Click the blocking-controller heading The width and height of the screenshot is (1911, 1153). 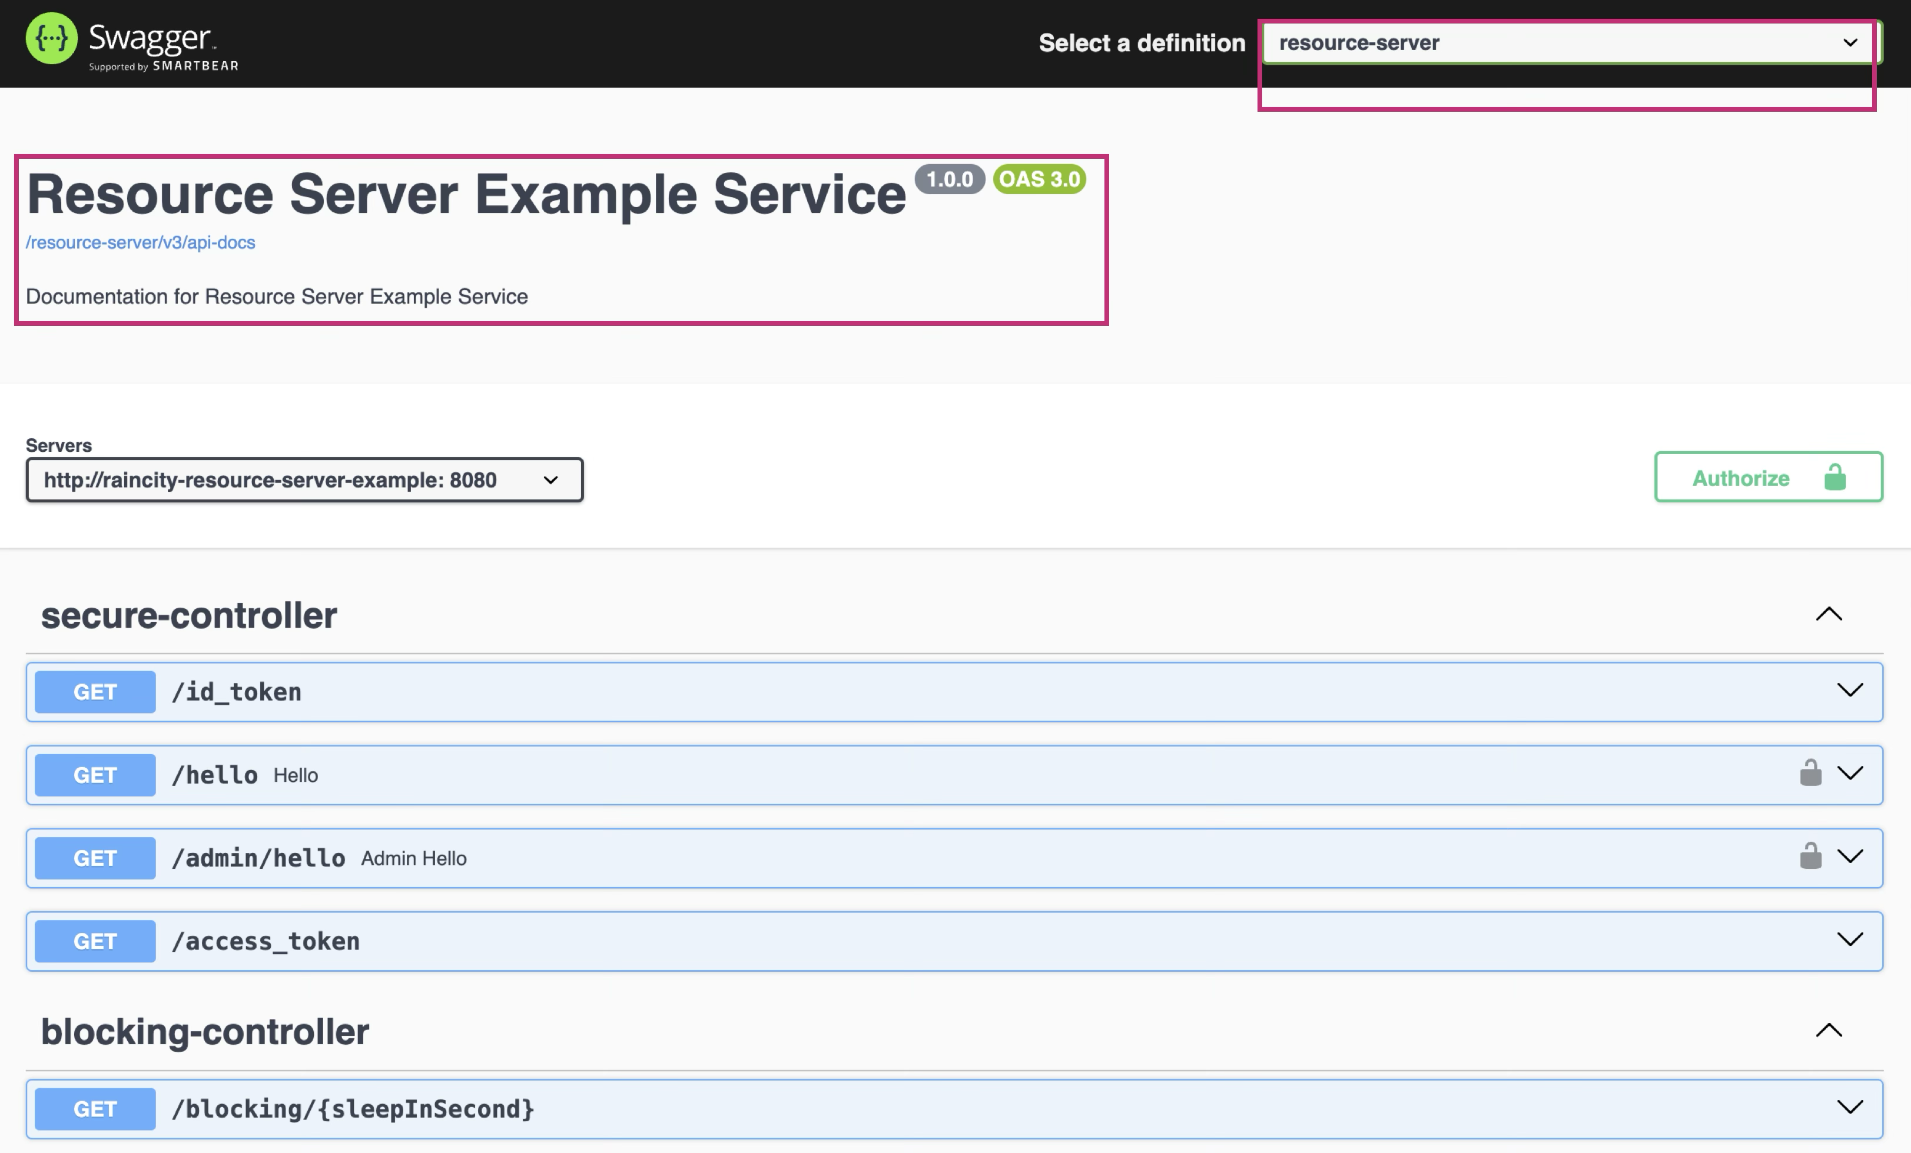click(205, 1031)
